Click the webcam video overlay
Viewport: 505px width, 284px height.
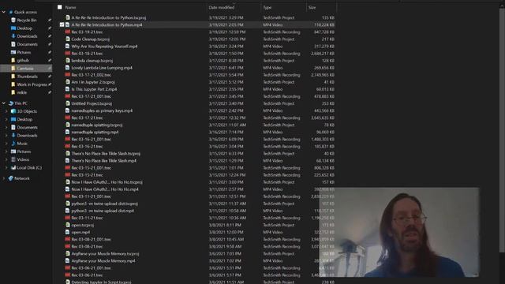point(399,232)
